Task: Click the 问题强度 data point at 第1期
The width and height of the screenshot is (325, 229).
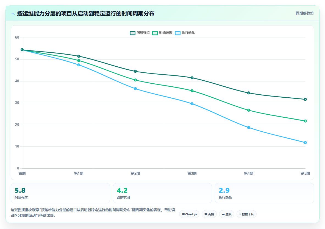Action: (x=79, y=56)
